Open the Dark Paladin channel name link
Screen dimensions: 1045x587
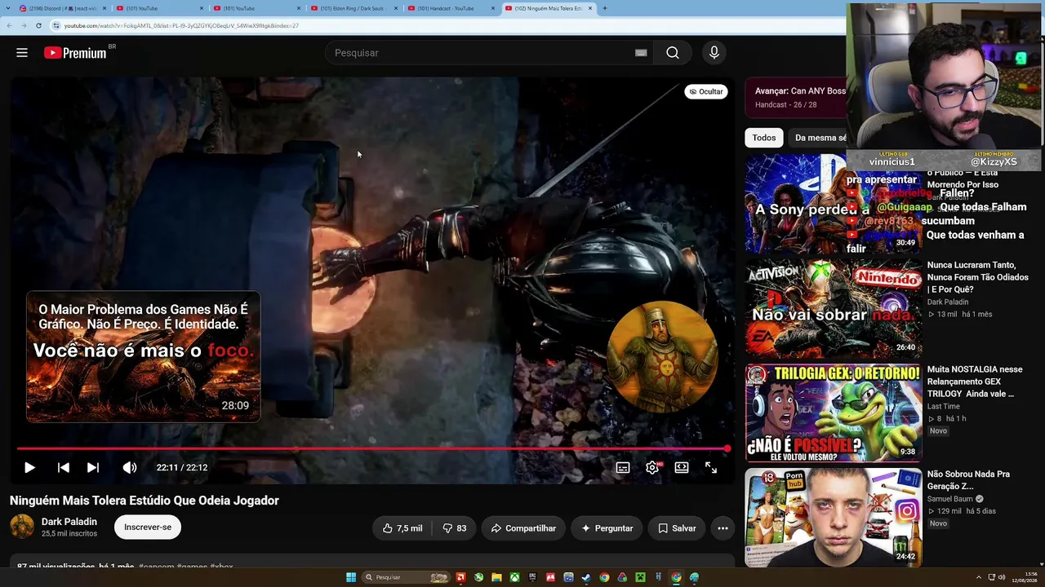(x=69, y=522)
